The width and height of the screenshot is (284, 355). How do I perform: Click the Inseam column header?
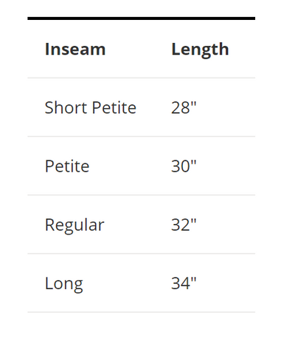(75, 49)
